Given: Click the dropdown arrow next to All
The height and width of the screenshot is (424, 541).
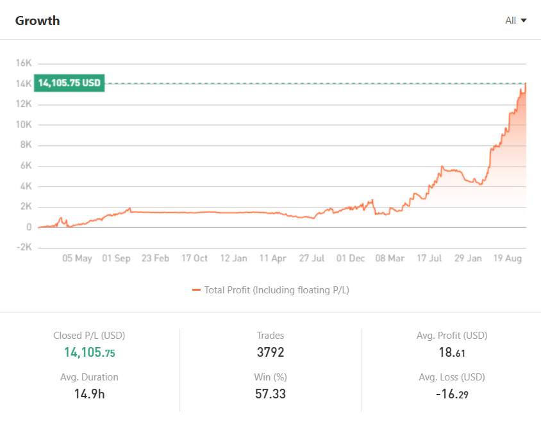Looking at the screenshot, I should (x=524, y=20).
